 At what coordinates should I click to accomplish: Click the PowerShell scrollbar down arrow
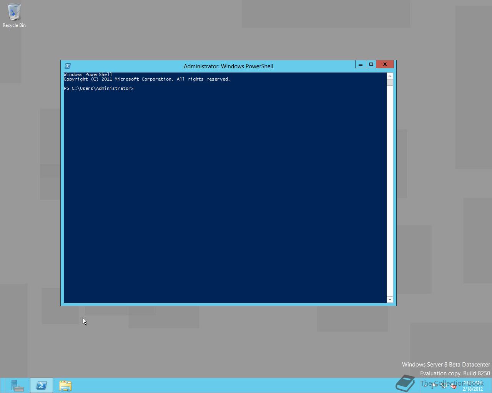(390, 299)
